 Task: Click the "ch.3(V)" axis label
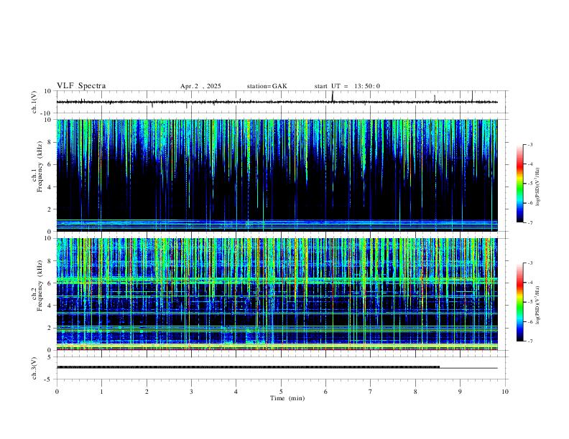[x=34, y=369]
